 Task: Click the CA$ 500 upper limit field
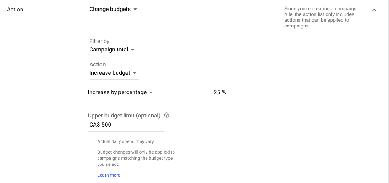pyautogui.click(x=126, y=125)
